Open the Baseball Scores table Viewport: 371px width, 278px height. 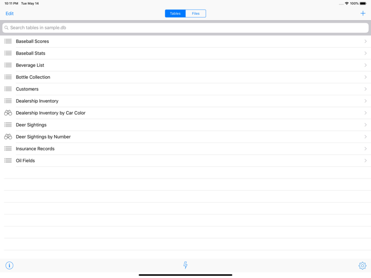click(x=185, y=41)
